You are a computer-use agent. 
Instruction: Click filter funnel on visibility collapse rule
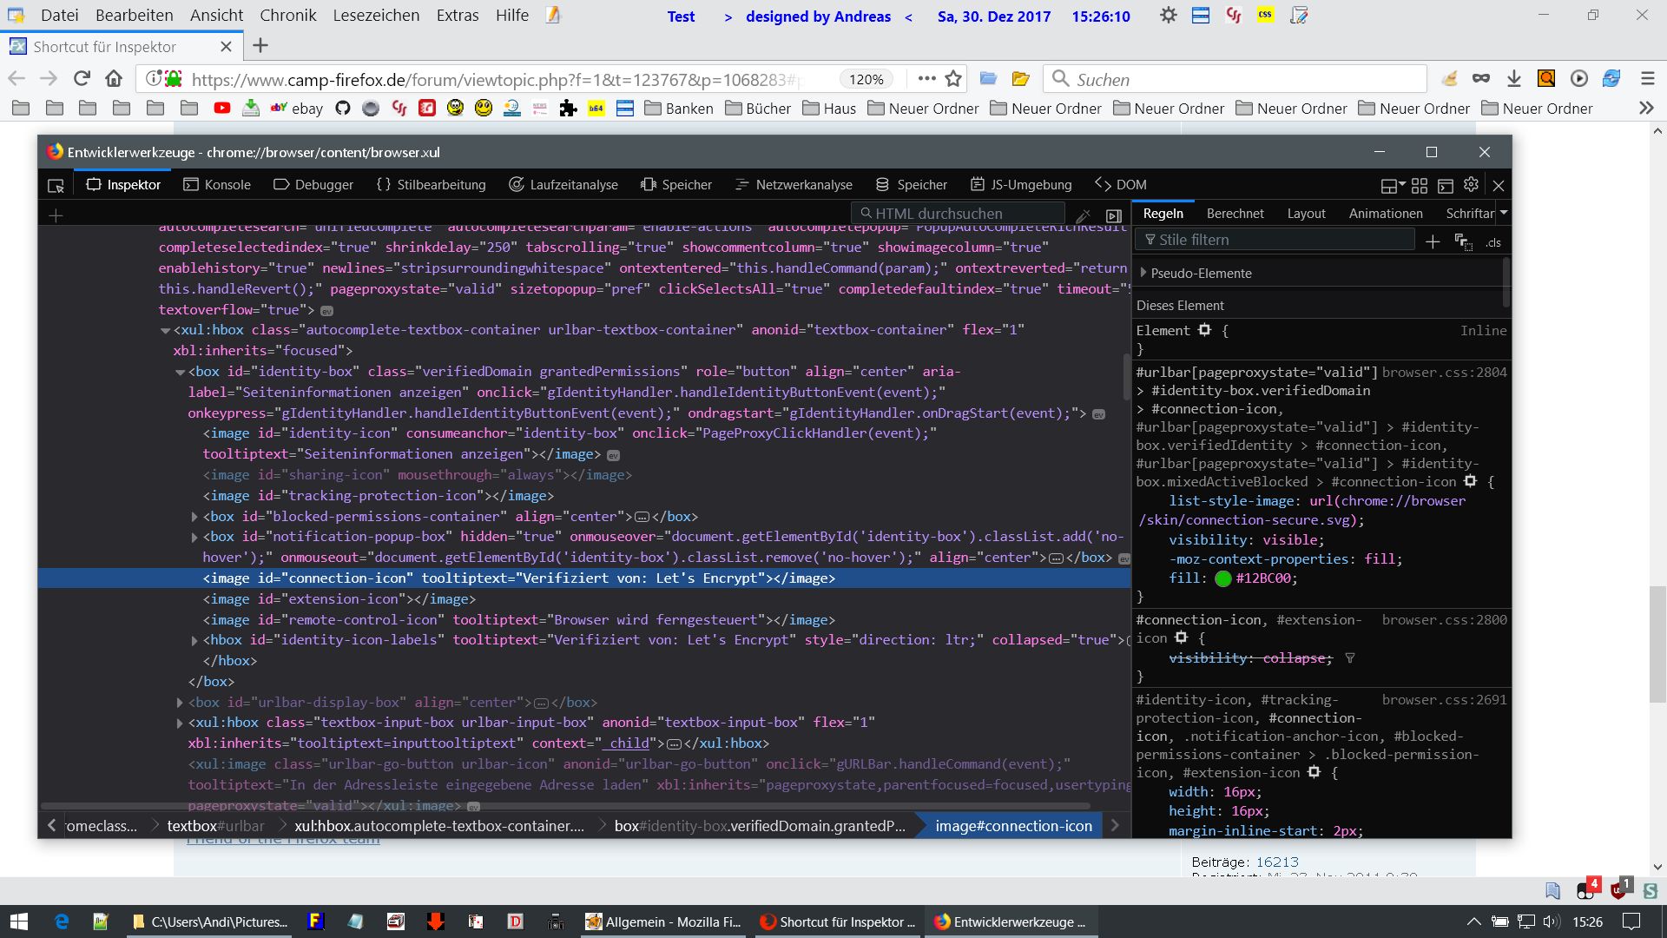tap(1350, 658)
